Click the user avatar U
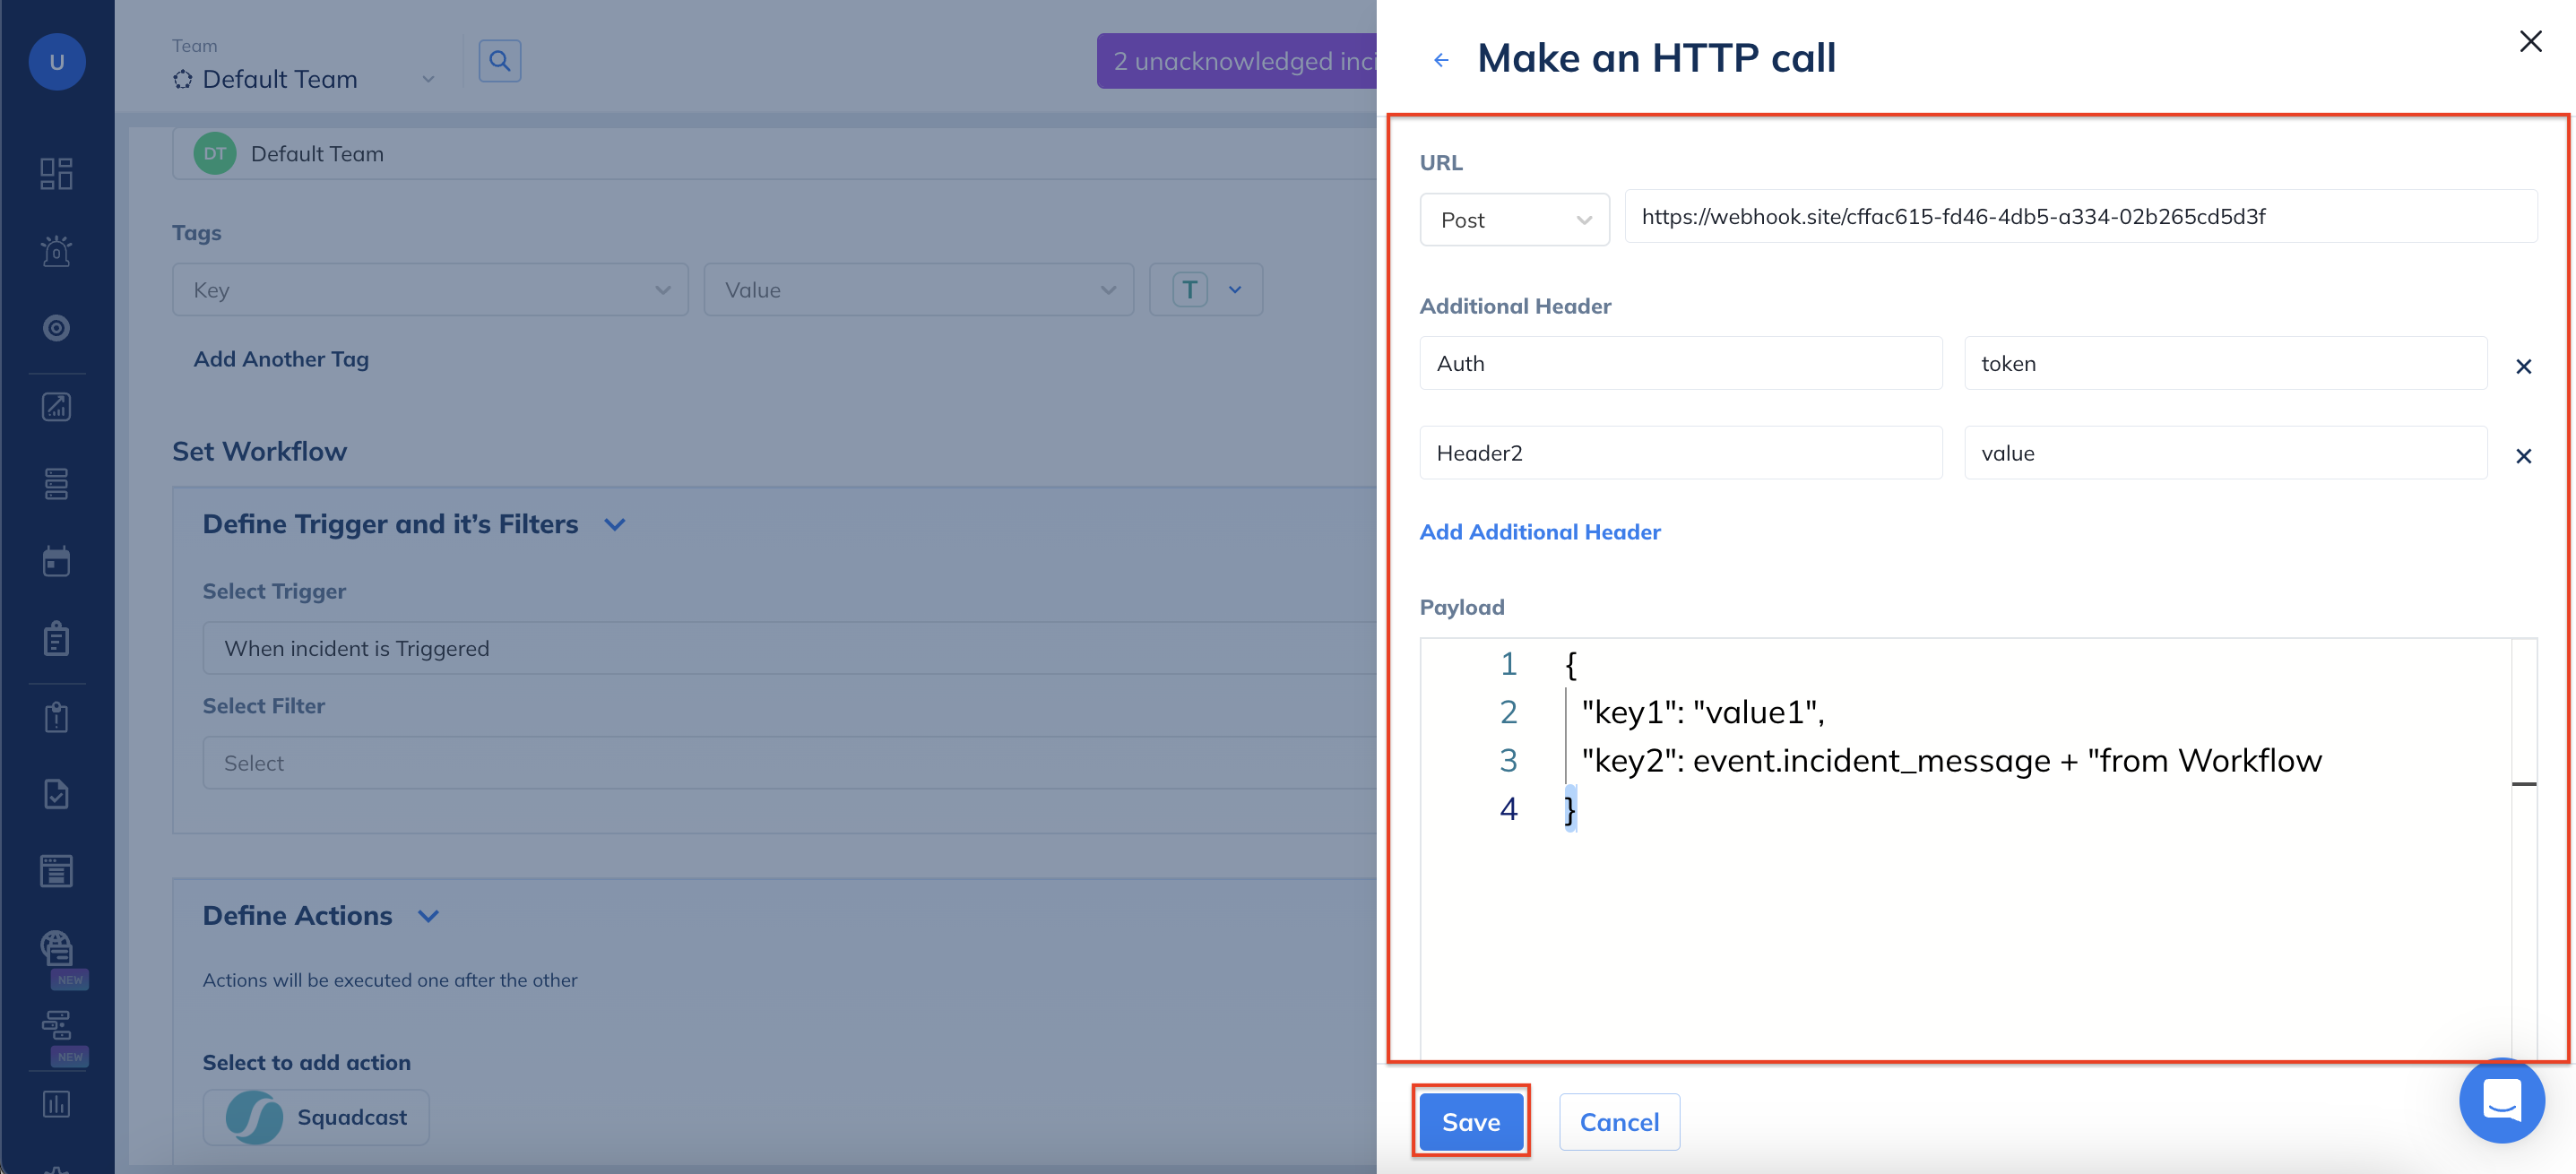Viewport: 2576px width, 1174px height. coord(57,62)
